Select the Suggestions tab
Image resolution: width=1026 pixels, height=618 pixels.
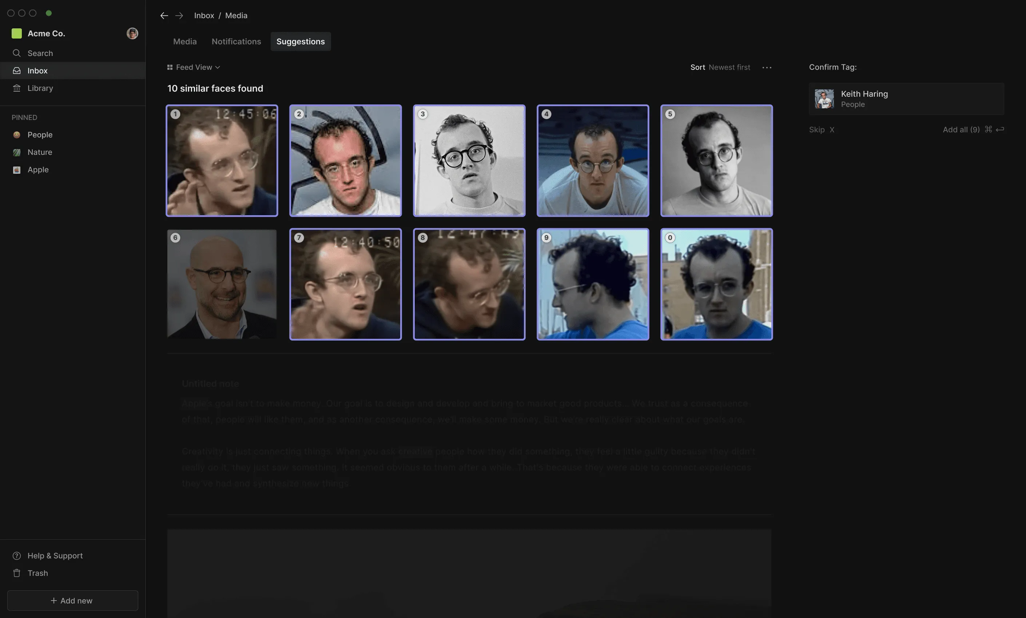301,41
